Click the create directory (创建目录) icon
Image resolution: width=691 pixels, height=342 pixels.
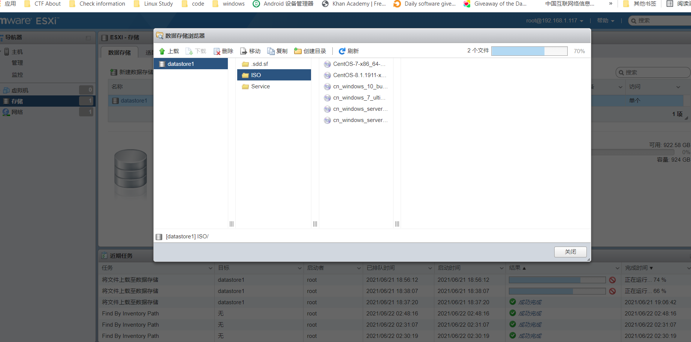pos(298,51)
